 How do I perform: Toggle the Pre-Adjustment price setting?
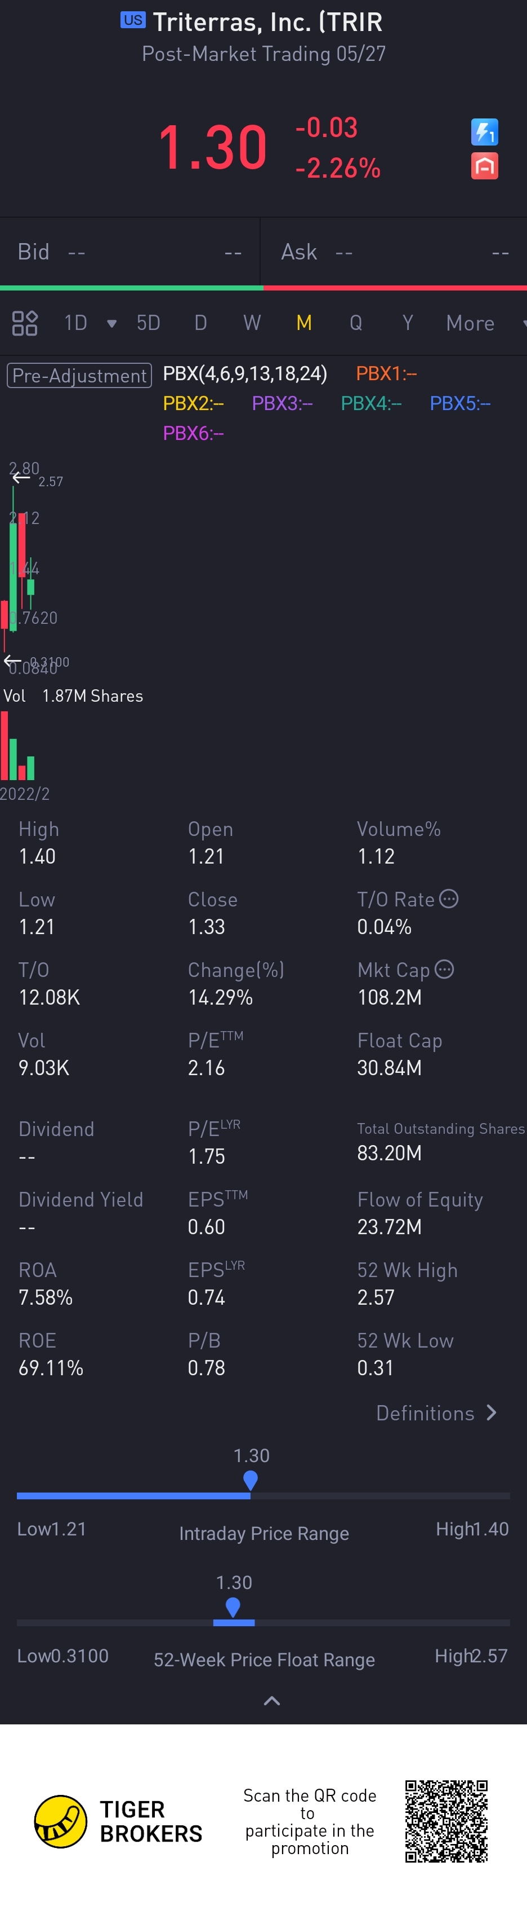click(x=79, y=376)
